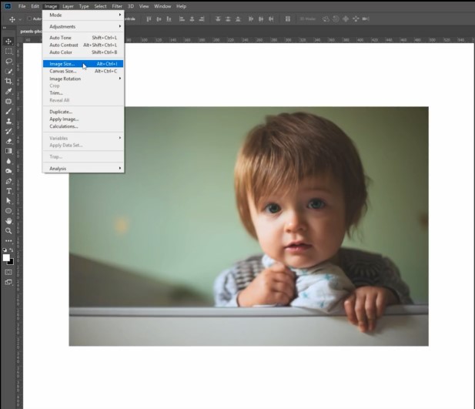Click Align top edges icon
Screen dimensions: 475x409
149,19
